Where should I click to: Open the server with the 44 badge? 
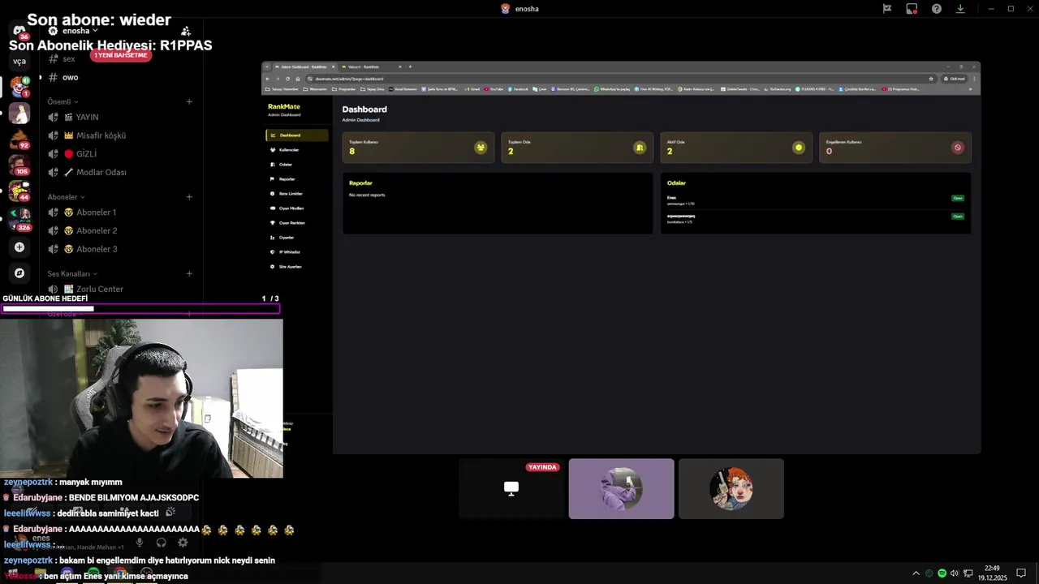click(x=19, y=191)
